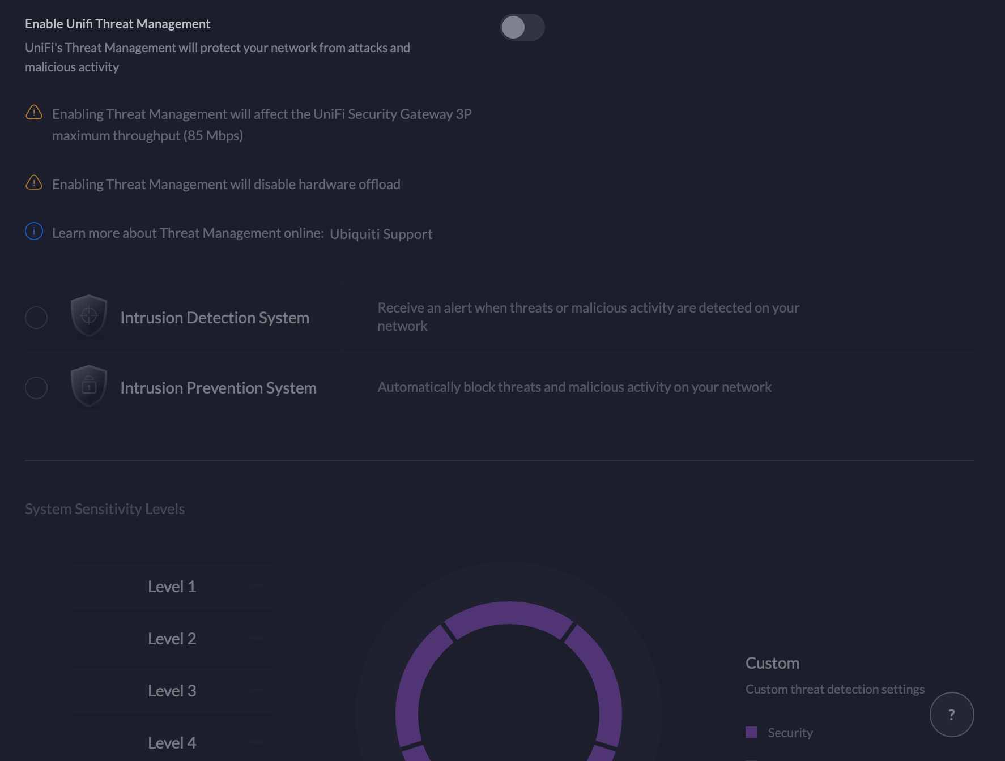Click the Intrusion Detection System label
Viewport: 1005px width, 761px height.
pyautogui.click(x=214, y=318)
